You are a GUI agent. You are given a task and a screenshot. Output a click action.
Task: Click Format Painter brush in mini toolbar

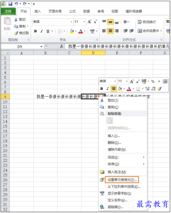pyautogui.click(x=159, y=89)
